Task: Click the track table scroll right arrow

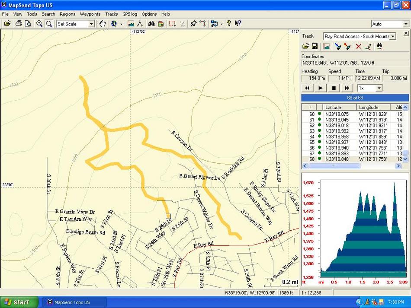Action: (x=398, y=166)
